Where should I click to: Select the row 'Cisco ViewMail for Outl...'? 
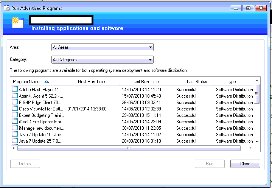point(132,109)
